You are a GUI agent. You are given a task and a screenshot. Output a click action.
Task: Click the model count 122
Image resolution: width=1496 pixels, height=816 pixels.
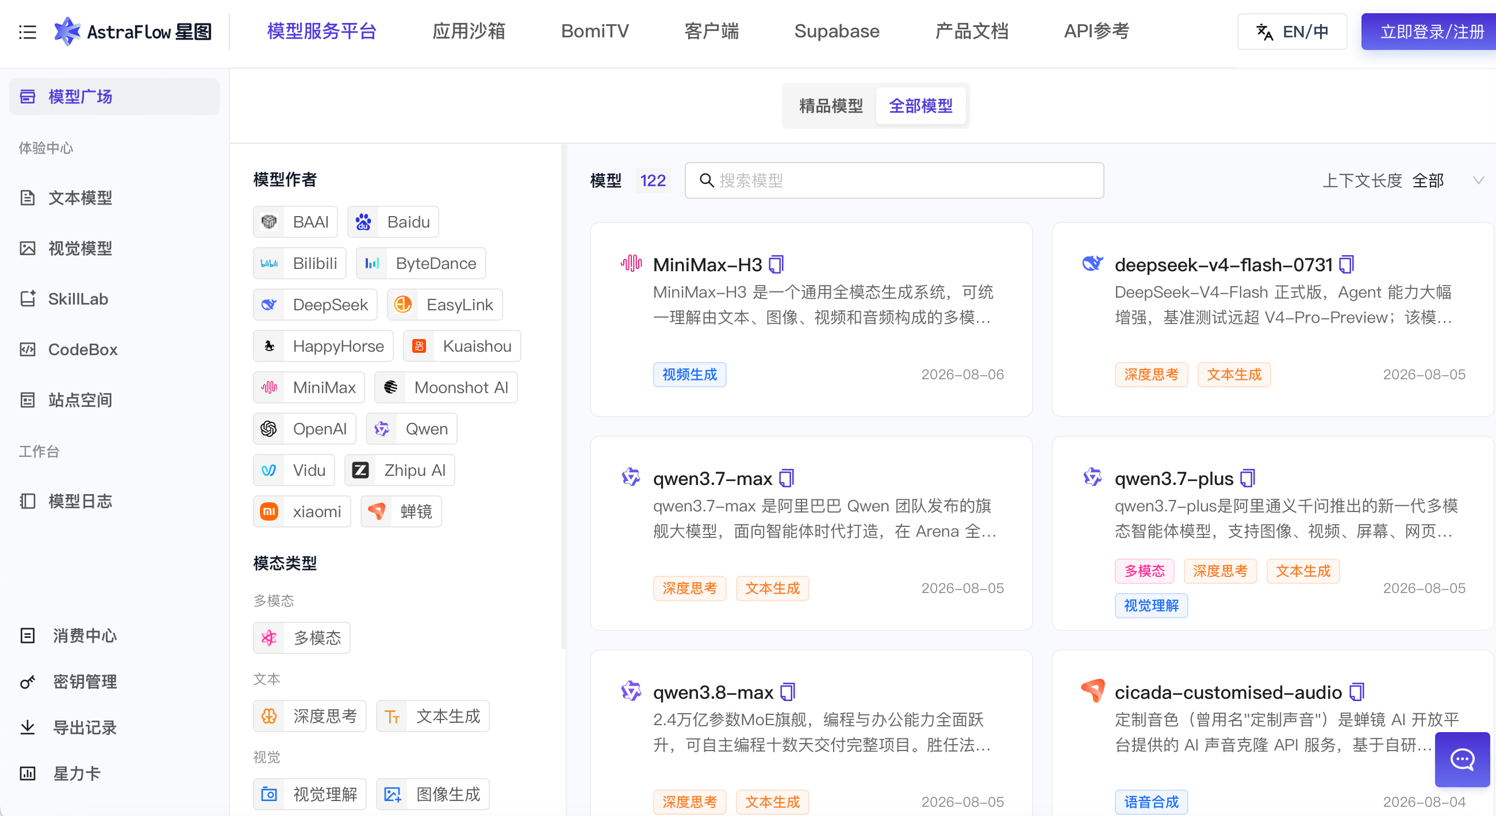pos(653,180)
